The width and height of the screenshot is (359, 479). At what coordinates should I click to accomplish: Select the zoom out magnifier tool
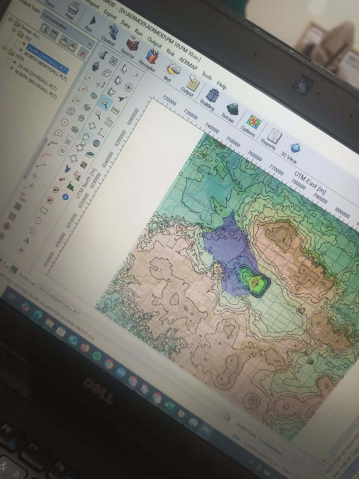pos(98,115)
